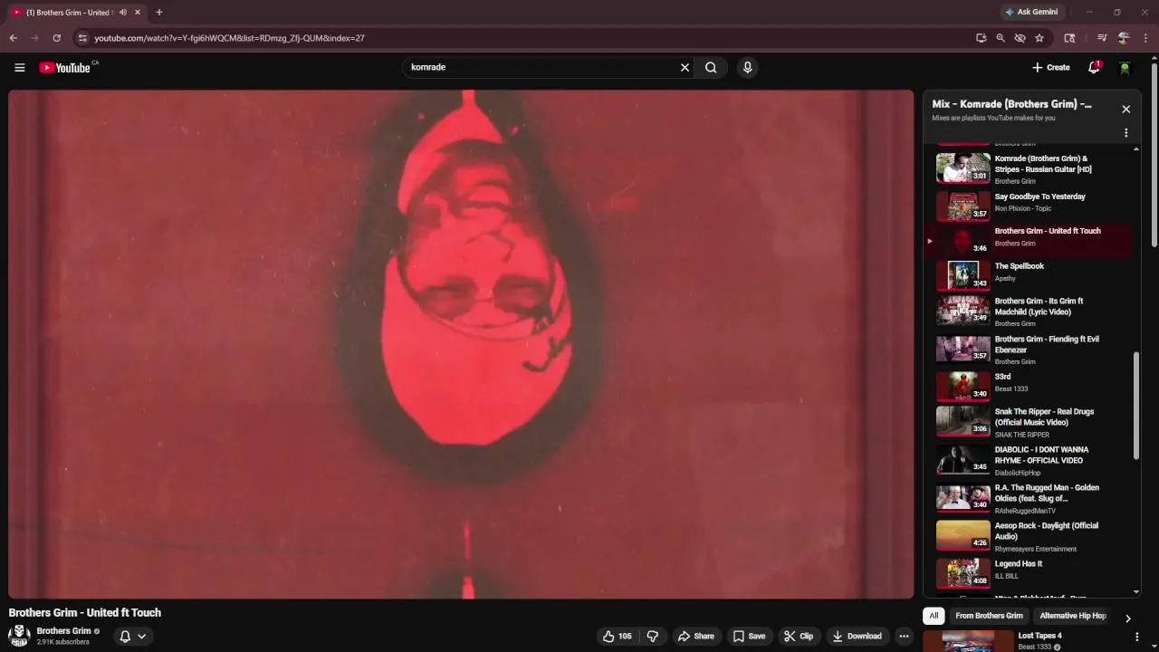Viewport: 1159px width, 652px height.
Task: View site information icon in address bar
Action: coord(82,38)
